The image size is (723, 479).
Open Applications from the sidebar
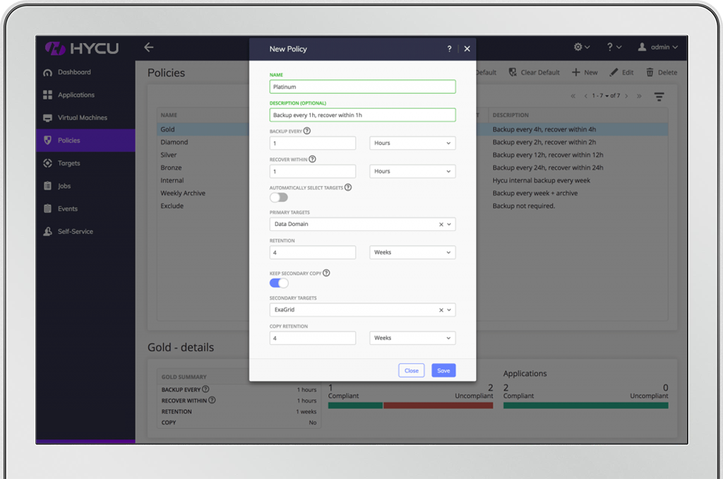pyautogui.click(x=76, y=95)
